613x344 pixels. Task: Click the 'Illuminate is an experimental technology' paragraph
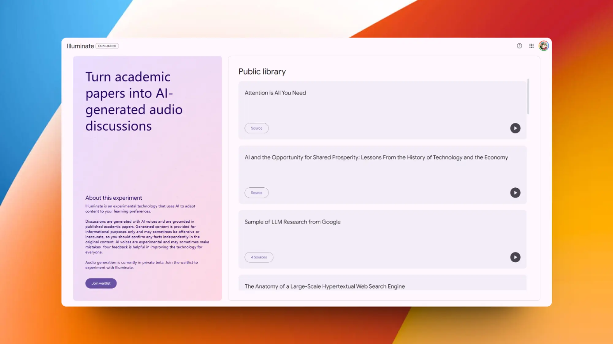coord(140,209)
